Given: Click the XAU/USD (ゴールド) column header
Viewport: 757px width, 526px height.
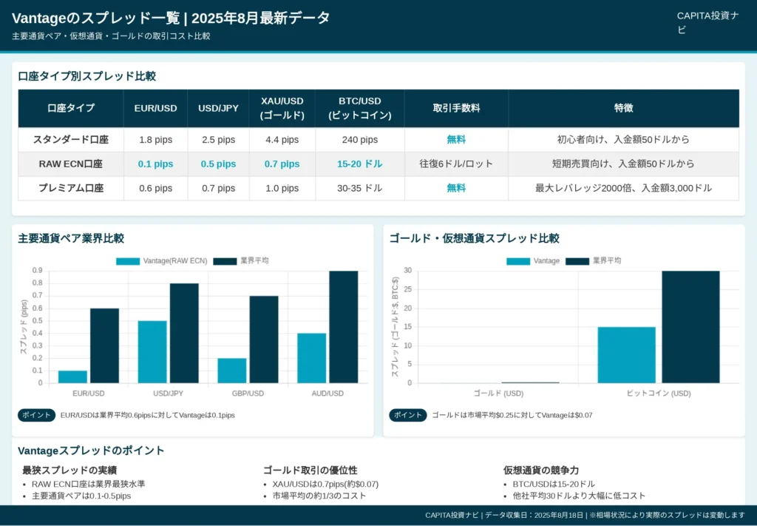Looking at the screenshot, I should coord(282,108).
